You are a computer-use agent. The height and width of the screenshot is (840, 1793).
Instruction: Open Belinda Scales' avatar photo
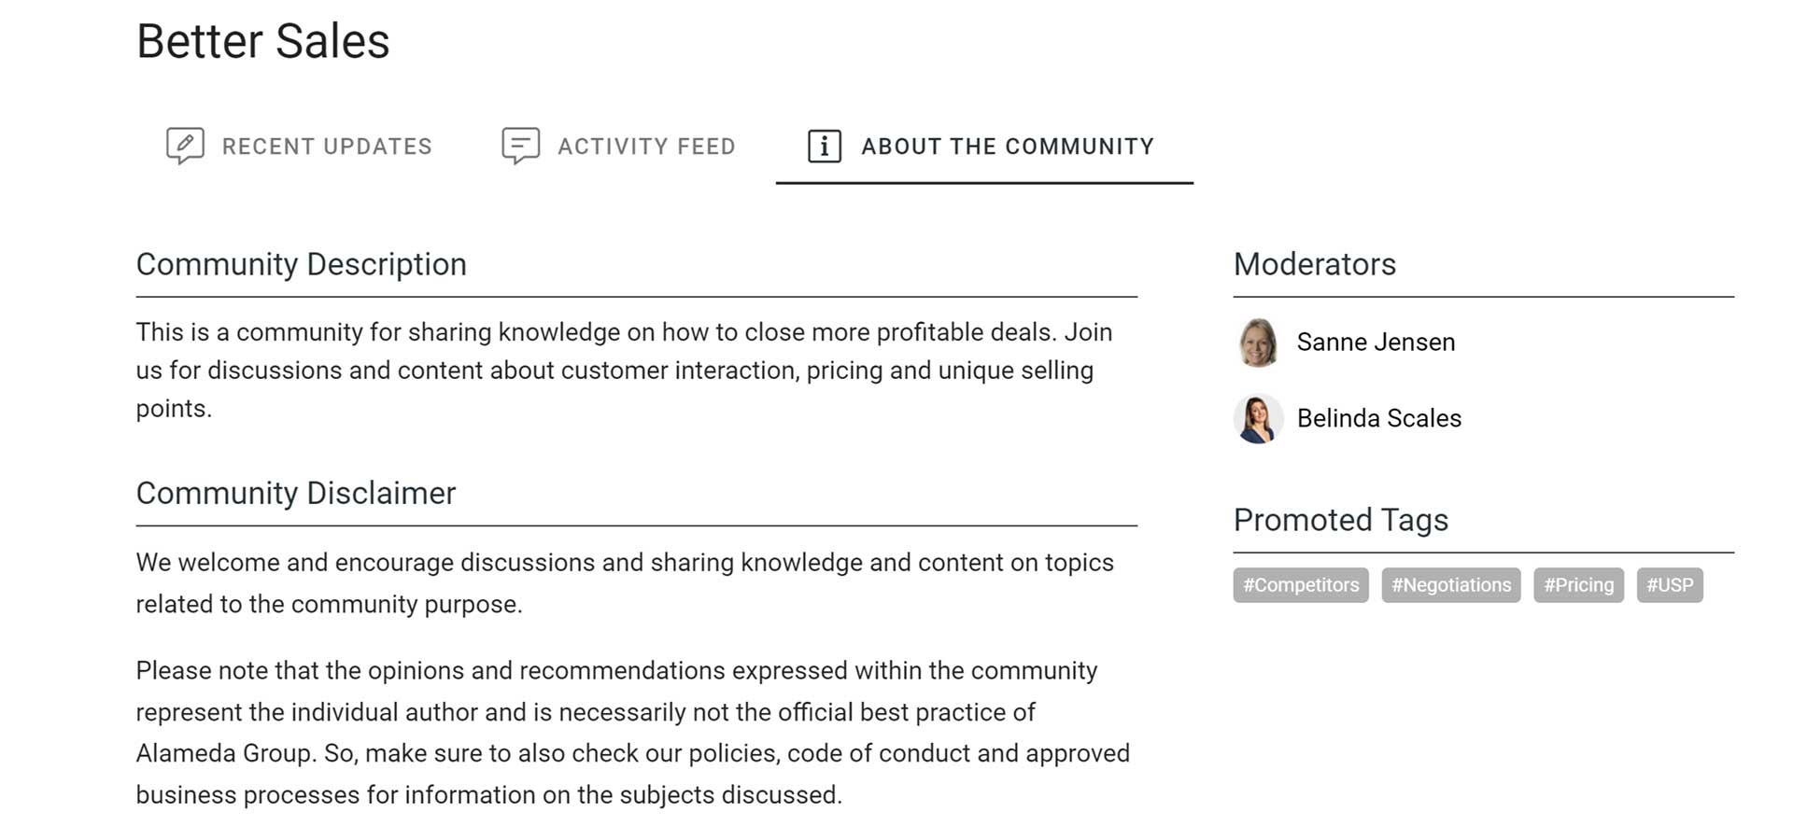(x=1258, y=419)
